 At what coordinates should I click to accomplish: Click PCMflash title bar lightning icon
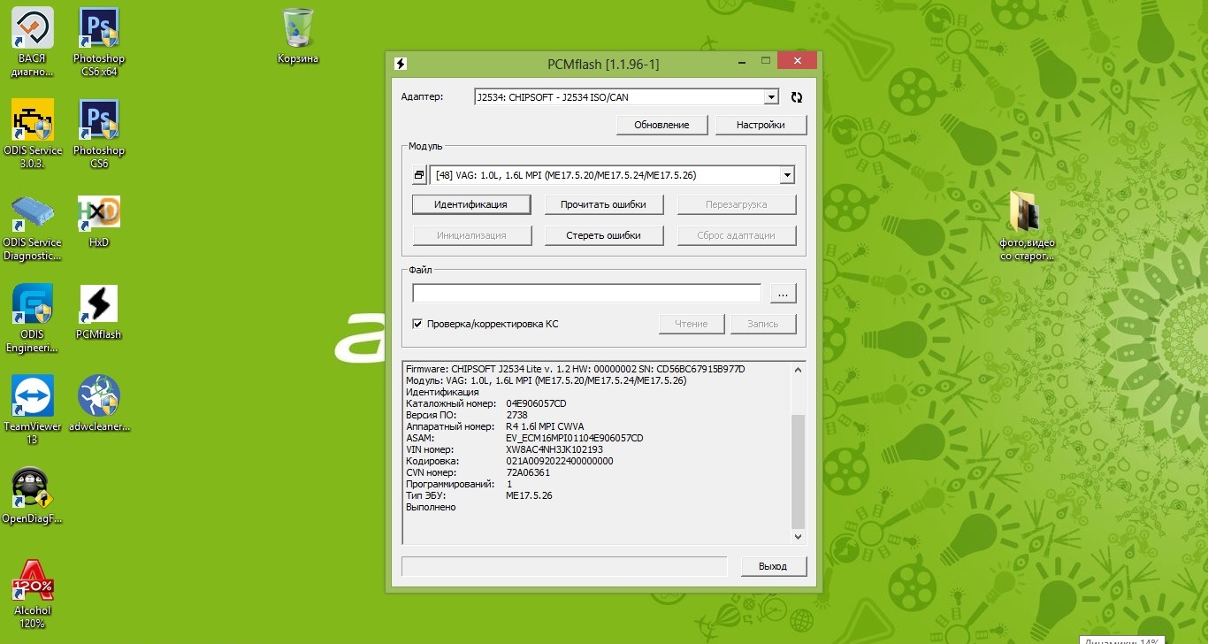click(x=400, y=64)
